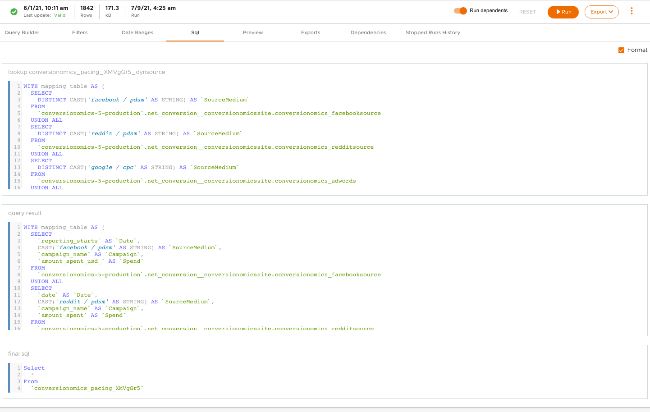Click line number 16 in lookup editor gutter
Image resolution: width=650 pixels, height=412 pixels.
tap(17, 188)
